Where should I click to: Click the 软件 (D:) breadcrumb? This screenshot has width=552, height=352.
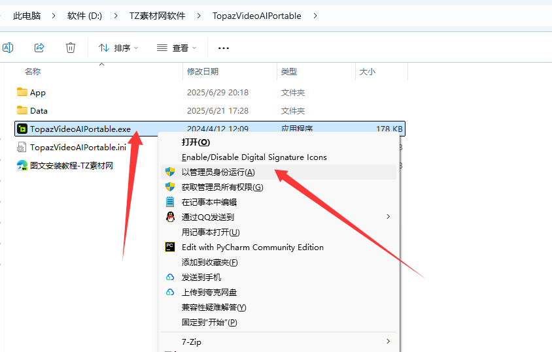point(84,16)
